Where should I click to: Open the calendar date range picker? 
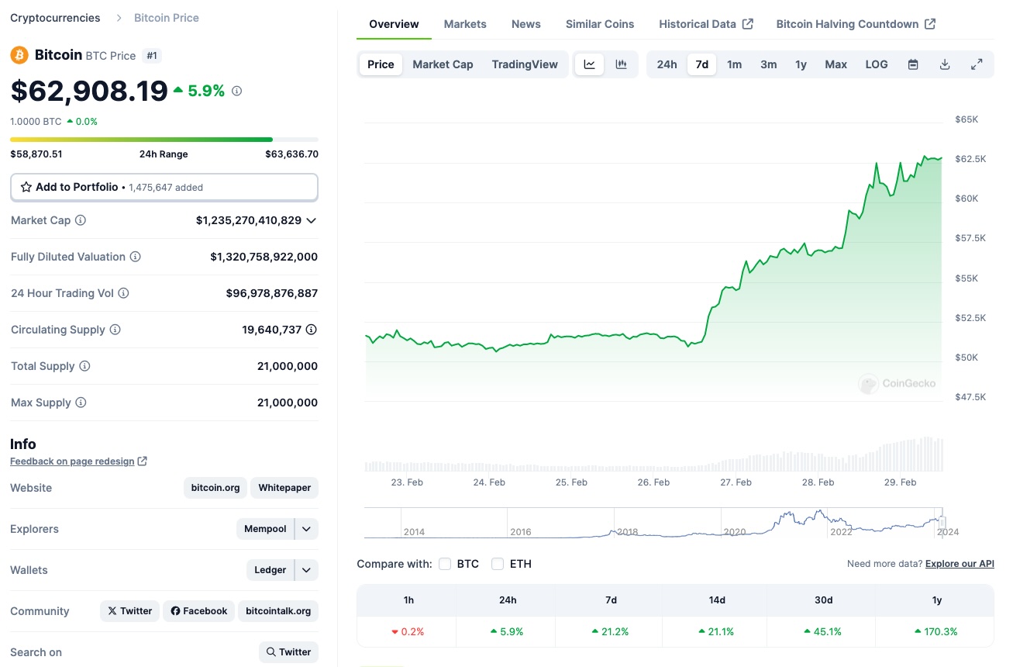[913, 64]
